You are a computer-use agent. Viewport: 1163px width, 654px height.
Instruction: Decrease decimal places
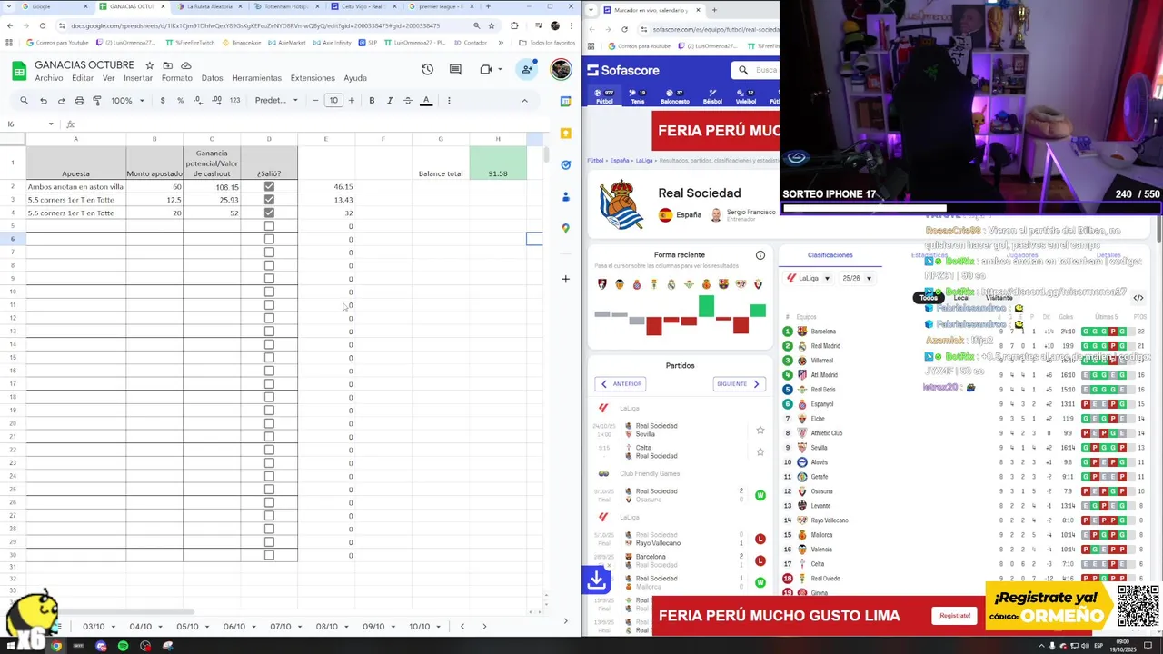198,101
